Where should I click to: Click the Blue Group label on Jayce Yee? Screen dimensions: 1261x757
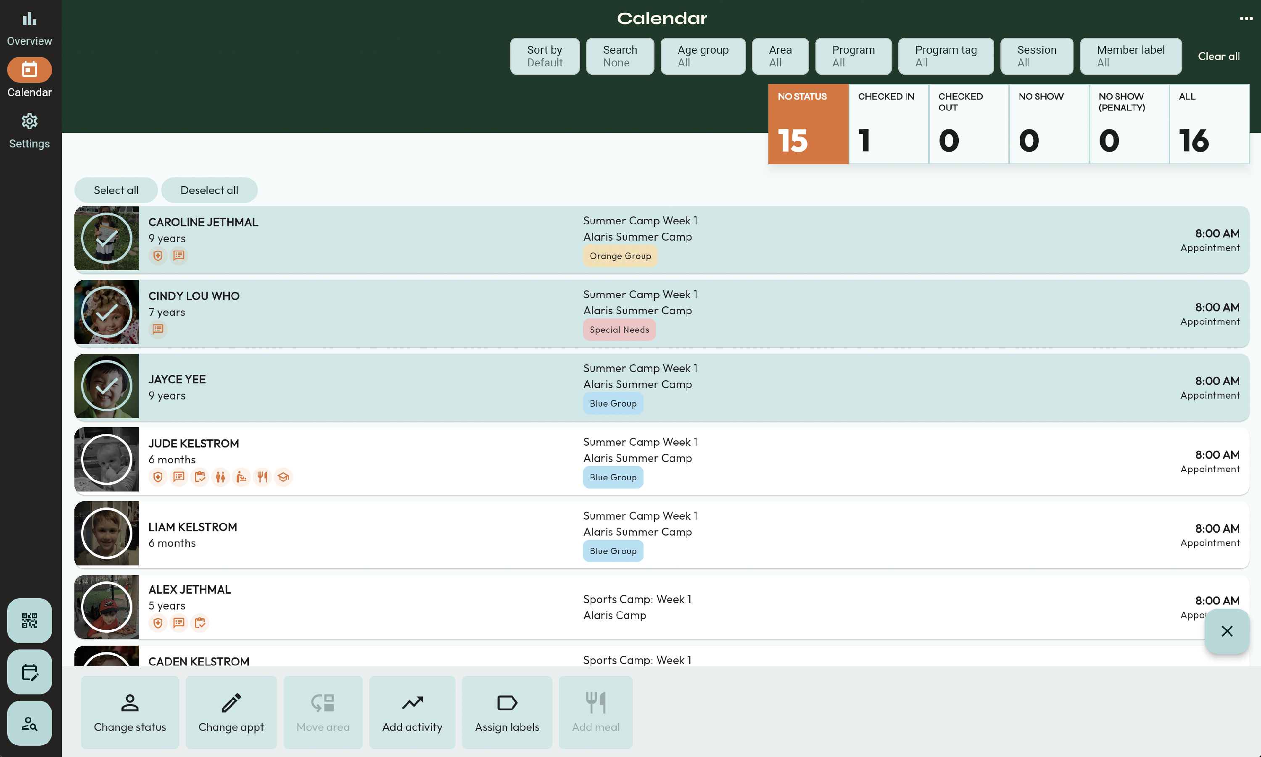coord(613,403)
